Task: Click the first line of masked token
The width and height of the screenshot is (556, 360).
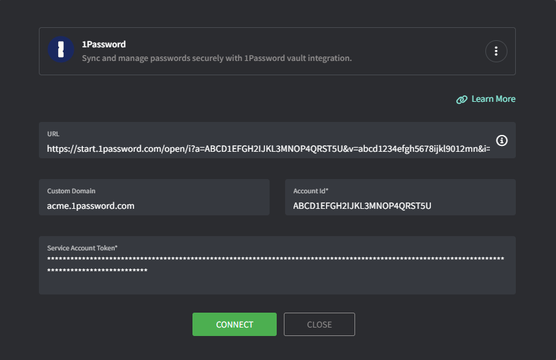Action: click(275, 259)
